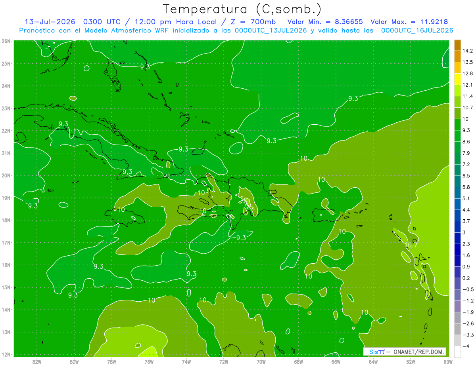The width and height of the screenshot is (476, 367).
Task: Click the '10.7' contour label on the map
Action: click(411, 245)
